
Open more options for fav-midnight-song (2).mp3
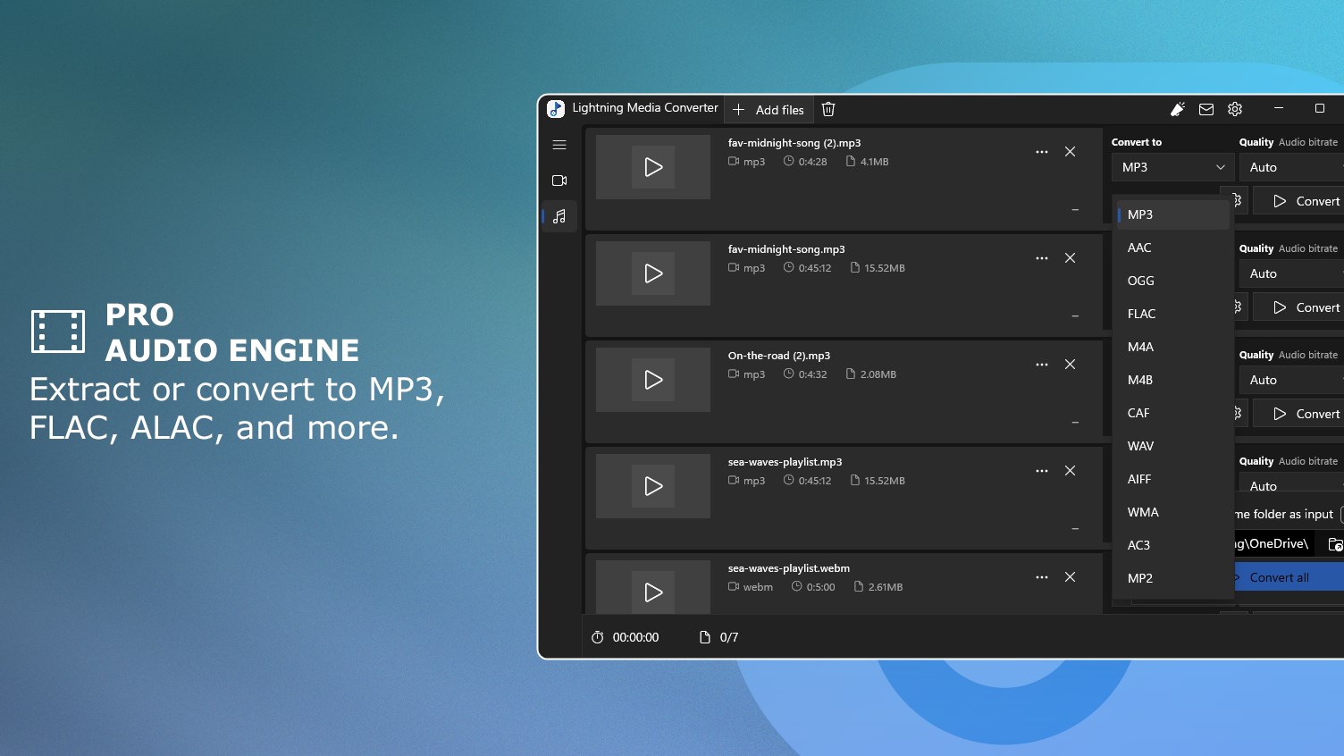point(1042,152)
